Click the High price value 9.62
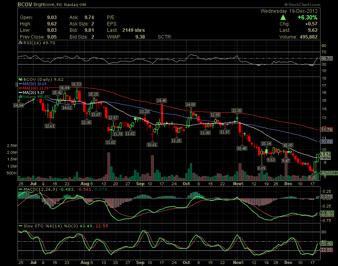 click(52, 24)
